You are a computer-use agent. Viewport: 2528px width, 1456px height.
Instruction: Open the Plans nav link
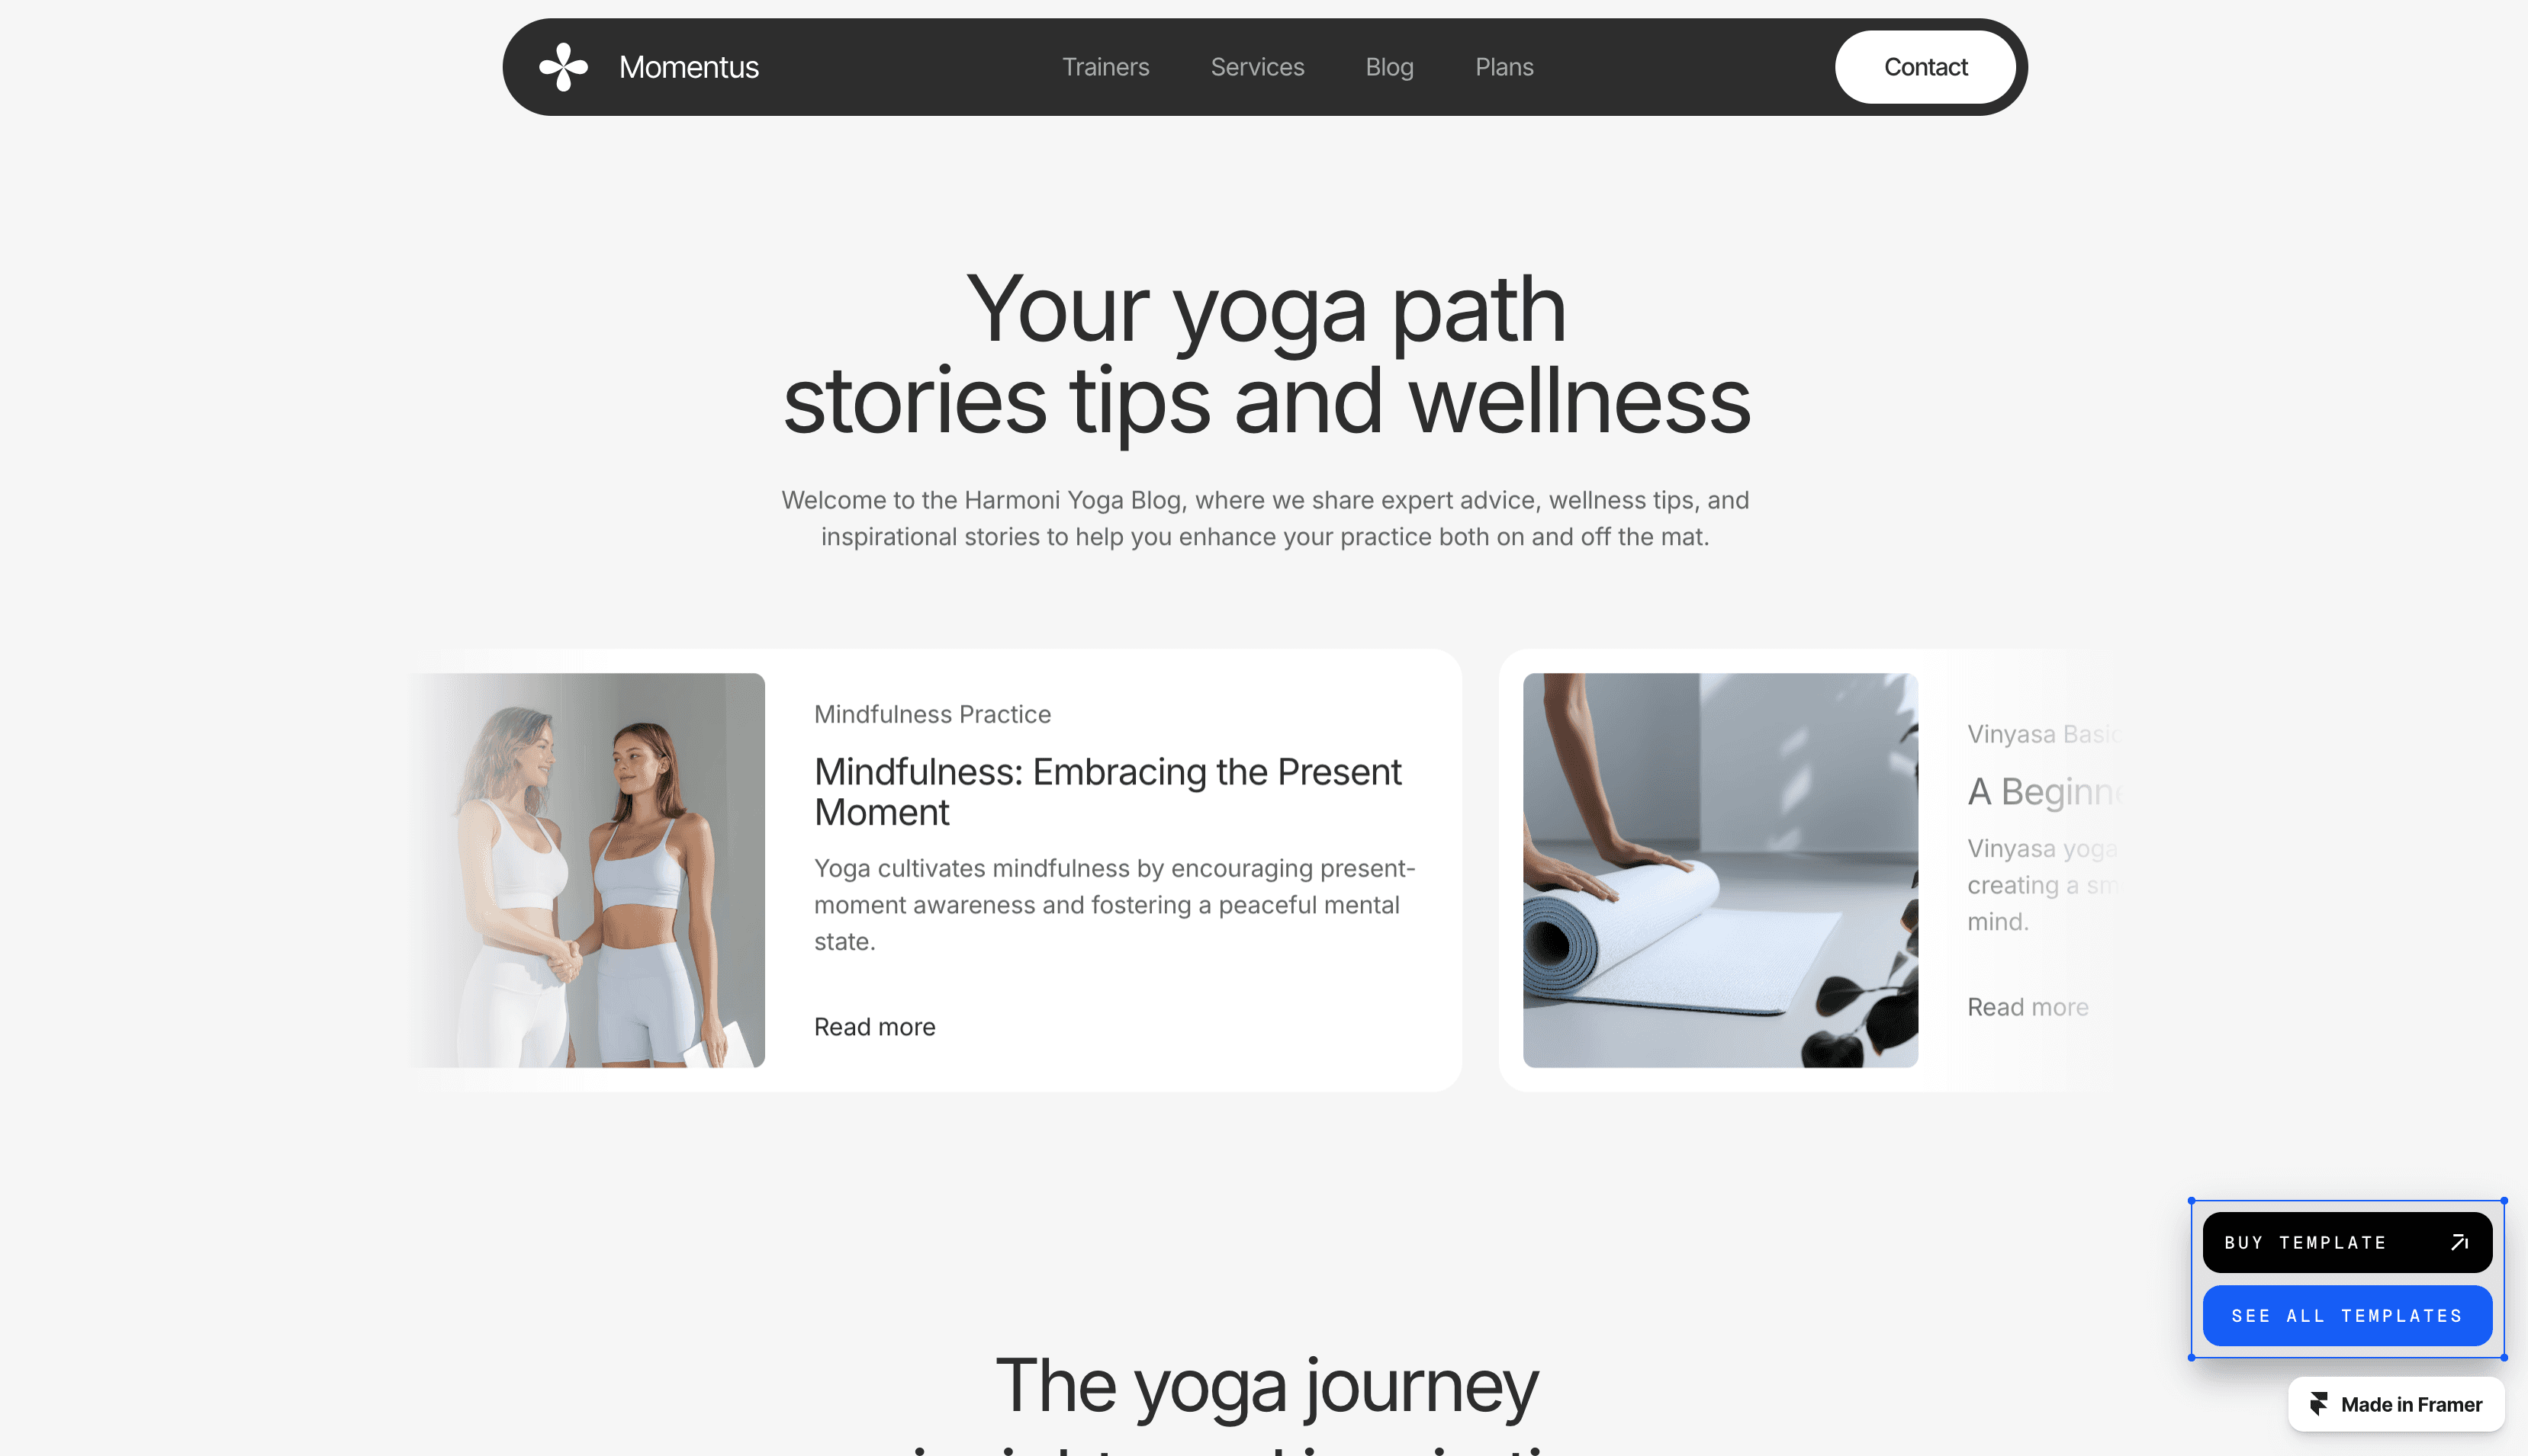1504,67
